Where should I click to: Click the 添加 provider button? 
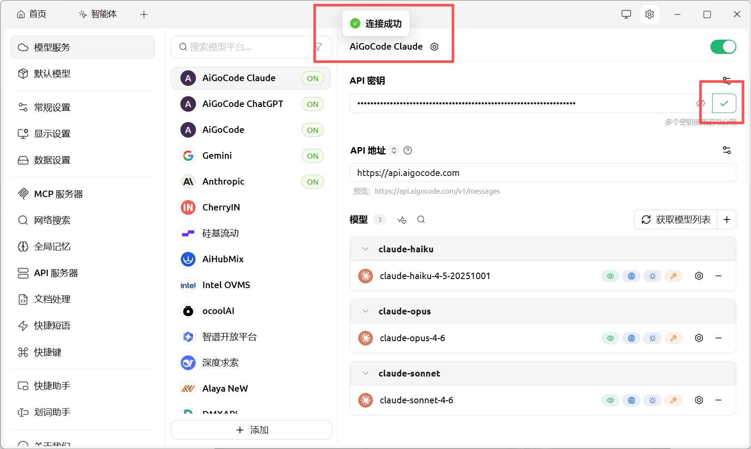pos(252,430)
